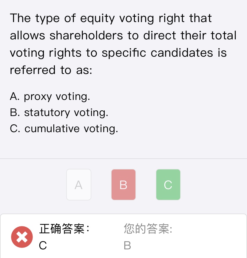The height and width of the screenshot is (258, 247).
Task: Select the white answer button A
Action: [79, 185]
